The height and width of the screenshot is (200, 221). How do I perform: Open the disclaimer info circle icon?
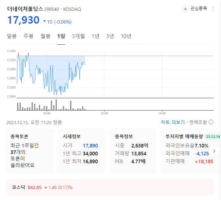pos(211,122)
